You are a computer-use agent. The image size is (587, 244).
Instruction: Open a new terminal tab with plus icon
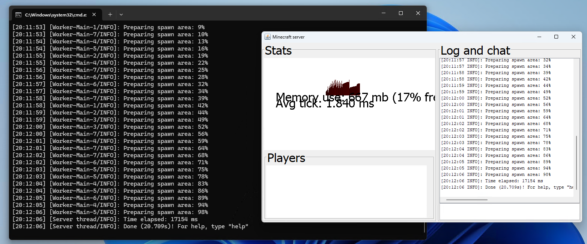click(x=110, y=15)
